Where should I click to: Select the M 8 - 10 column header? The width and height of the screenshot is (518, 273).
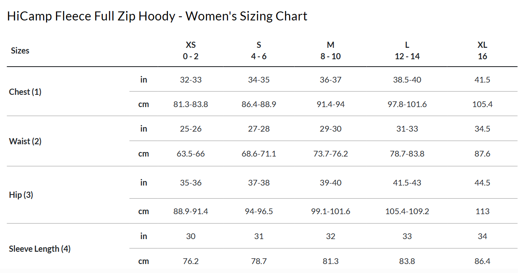coord(330,51)
